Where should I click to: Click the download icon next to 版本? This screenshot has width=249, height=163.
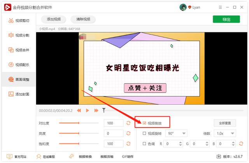[x=219, y=157]
